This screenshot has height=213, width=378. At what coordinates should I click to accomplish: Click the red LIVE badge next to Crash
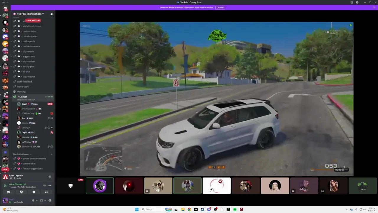(x=50, y=104)
